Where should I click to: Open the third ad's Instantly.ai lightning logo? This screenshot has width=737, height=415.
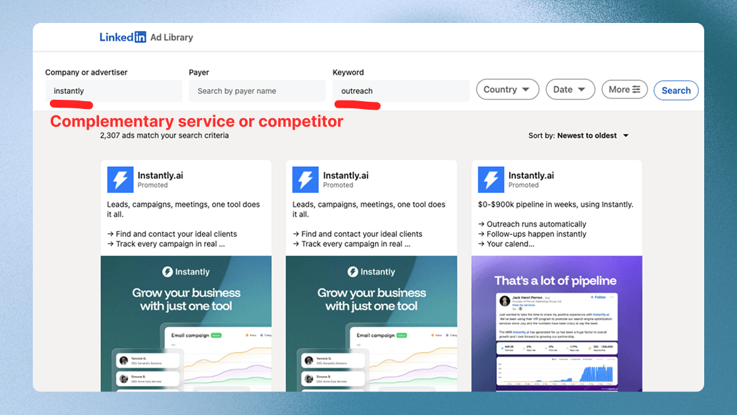[x=491, y=180]
